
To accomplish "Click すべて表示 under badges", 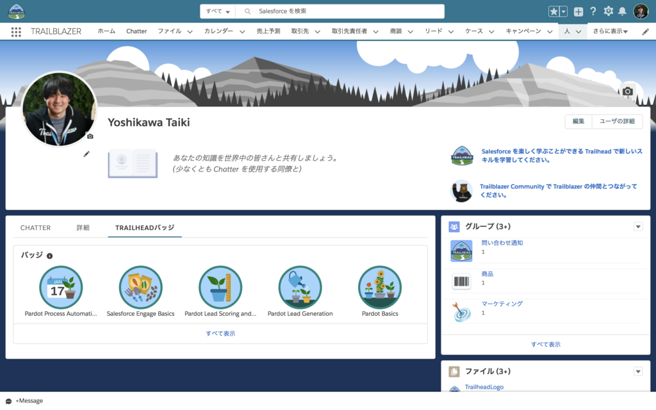I will 220,334.
